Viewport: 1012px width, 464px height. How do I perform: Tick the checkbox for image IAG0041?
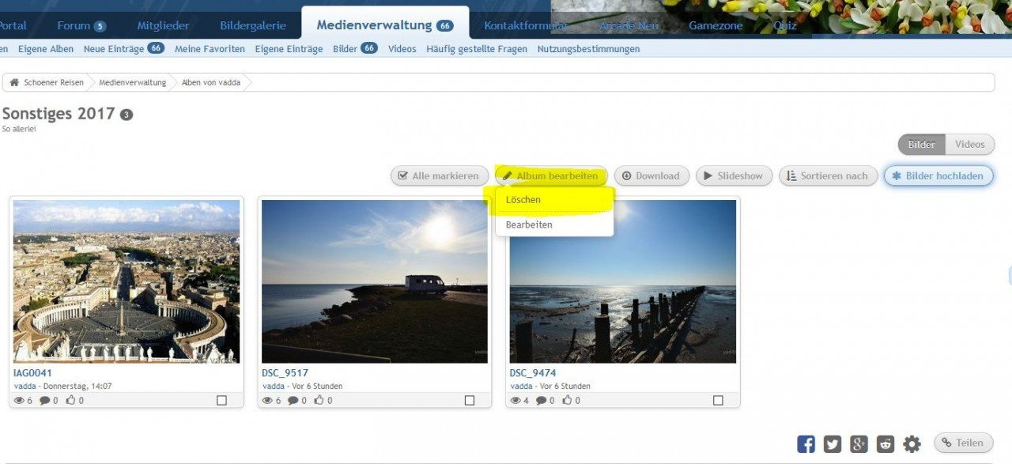click(x=221, y=401)
